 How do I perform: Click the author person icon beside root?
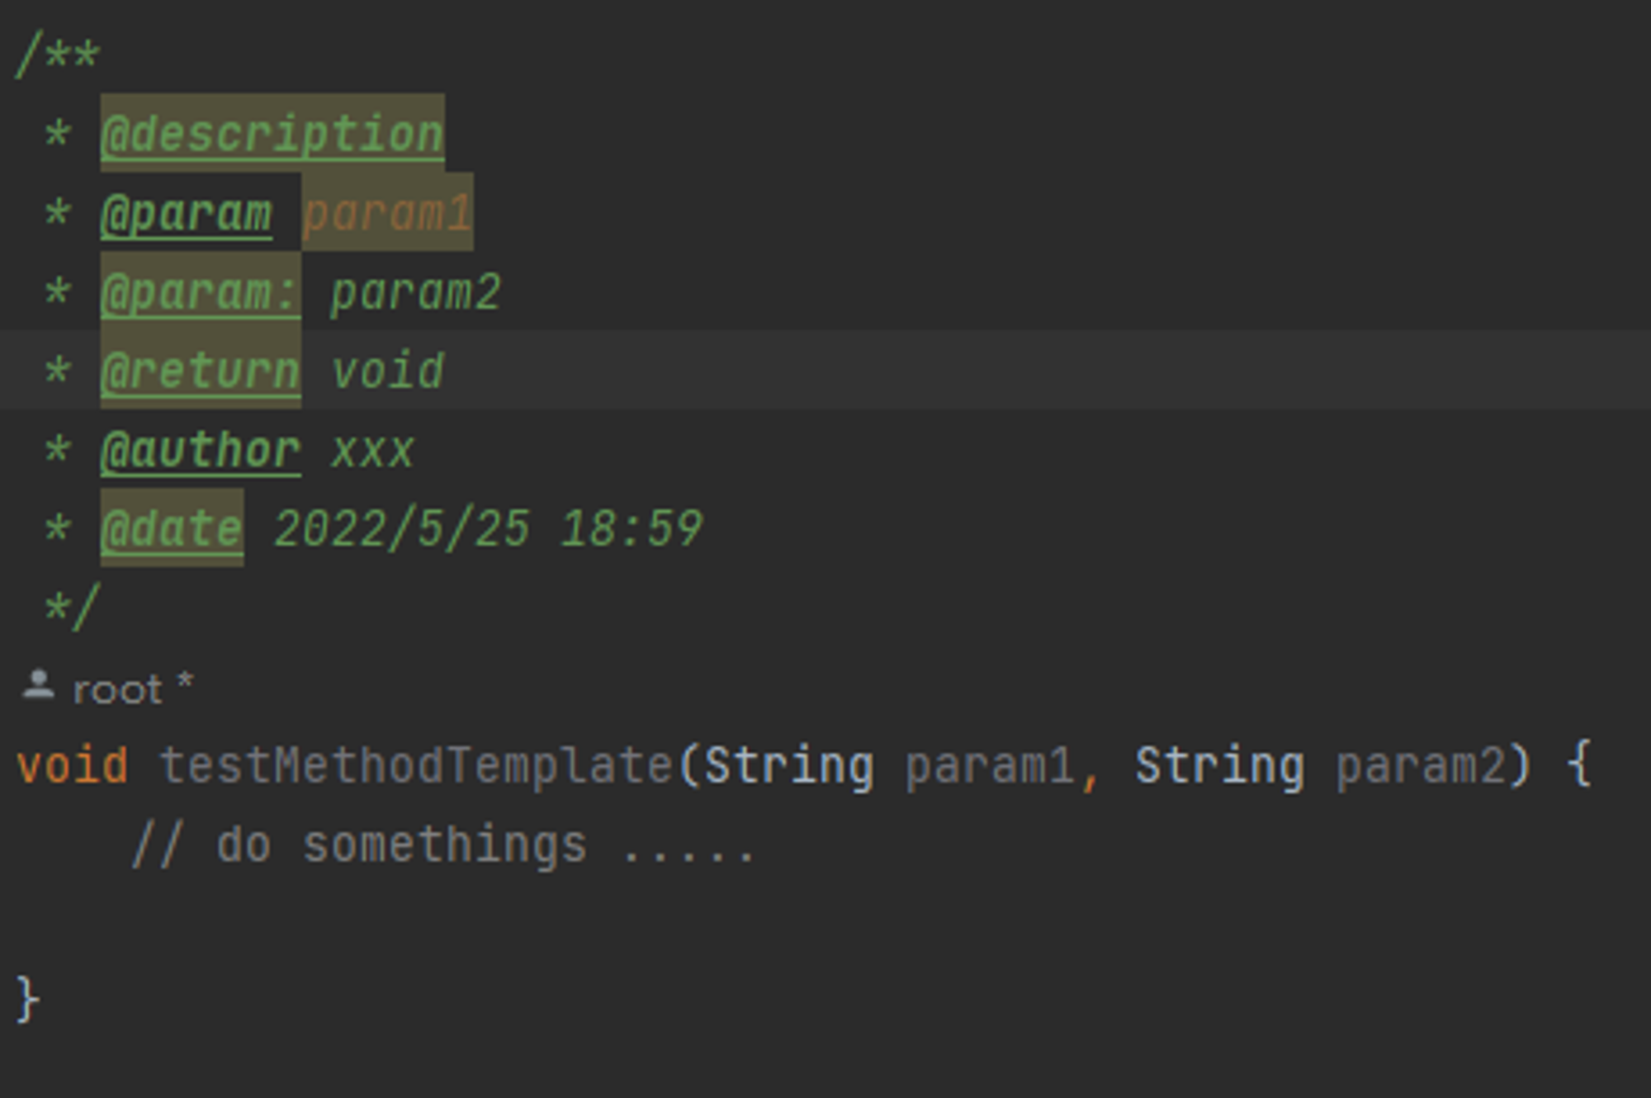pyautogui.click(x=38, y=686)
